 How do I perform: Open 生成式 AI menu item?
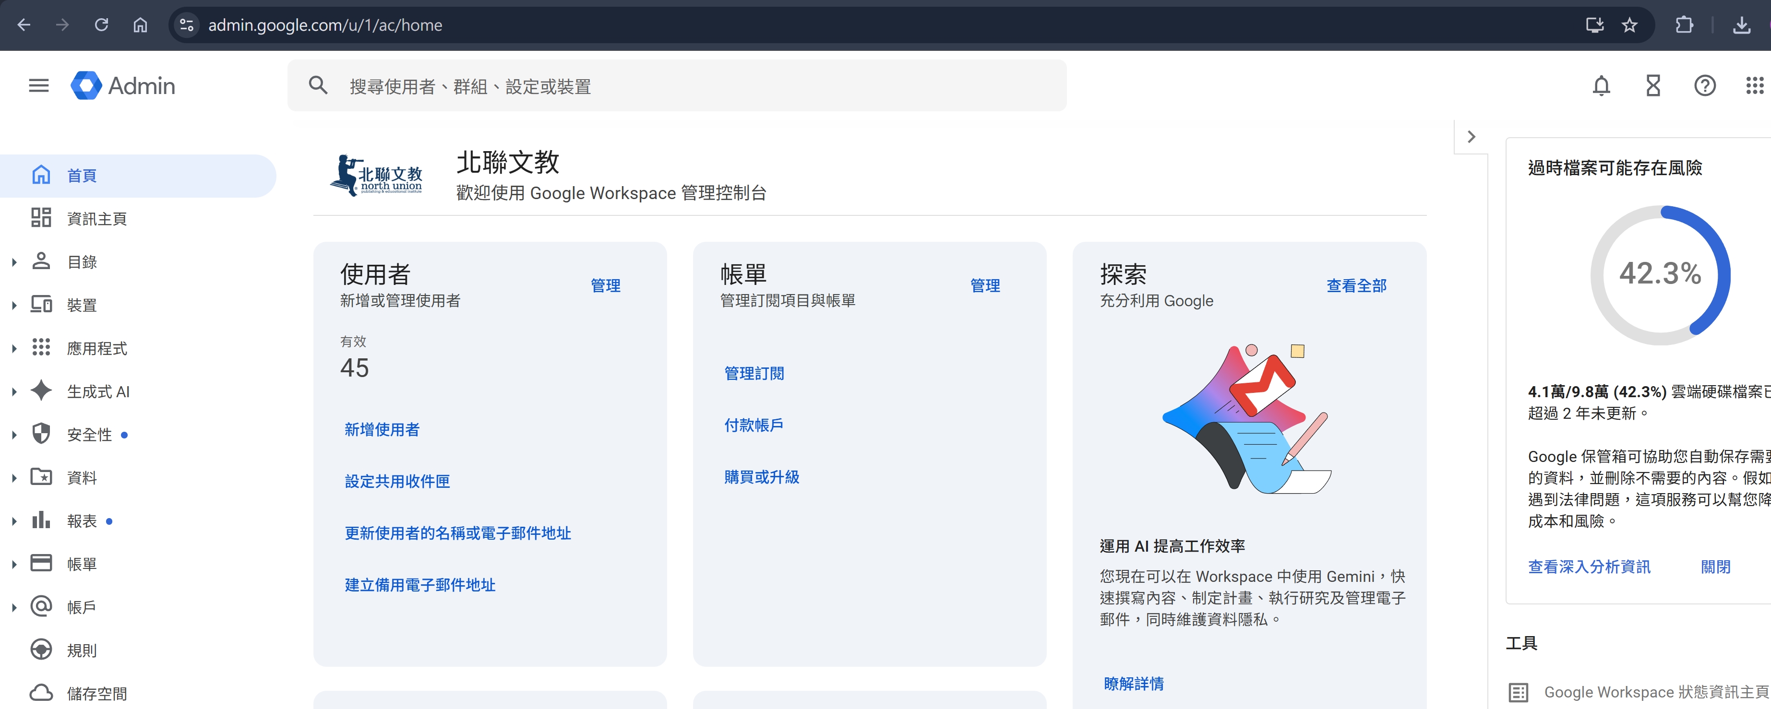[137, 391]
